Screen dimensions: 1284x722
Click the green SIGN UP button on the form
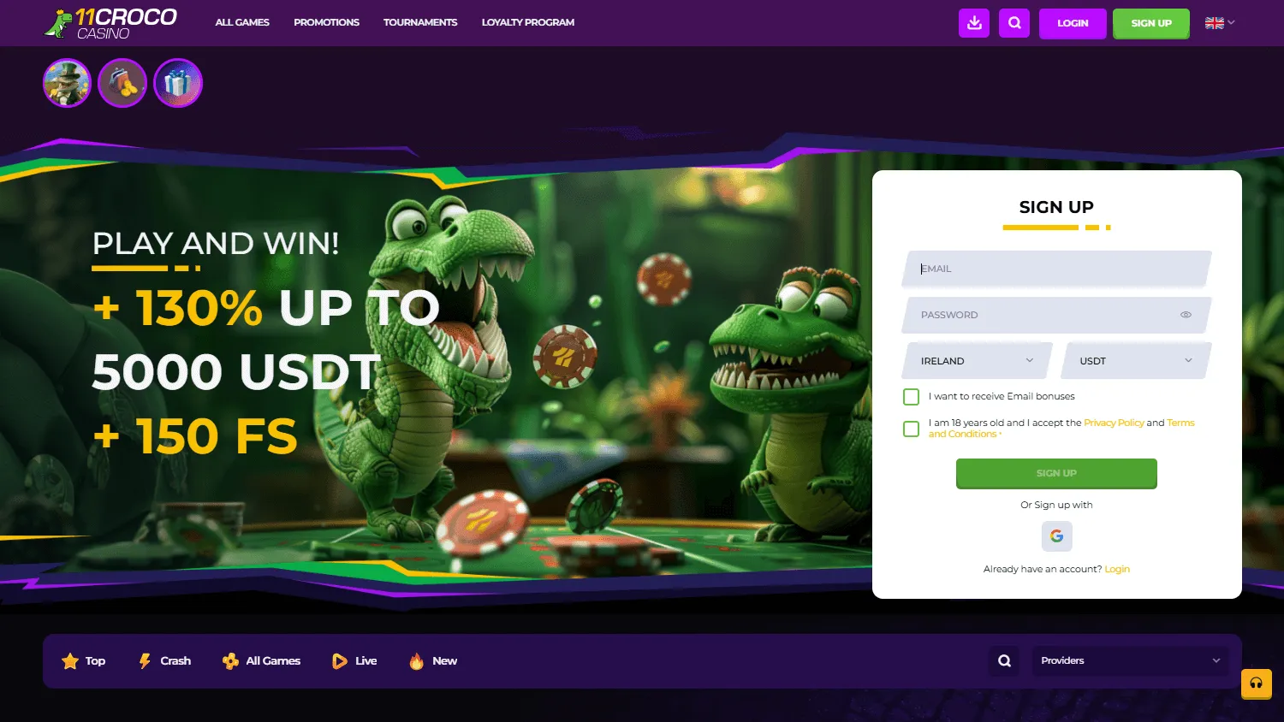tap(1056, 473)
